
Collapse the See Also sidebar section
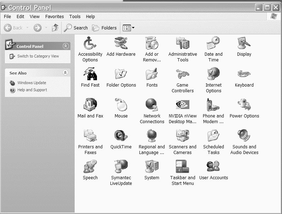[x=65, y=73]
